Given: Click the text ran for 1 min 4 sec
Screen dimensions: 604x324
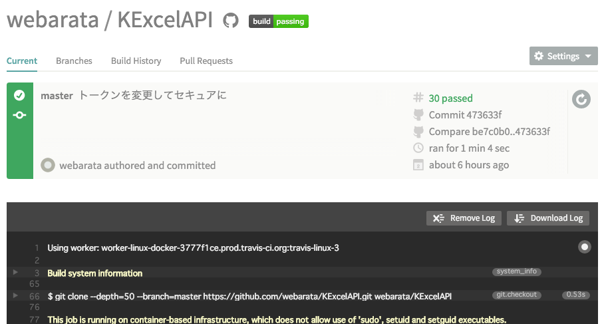Looking at the screenshot, I should [469, 148].
